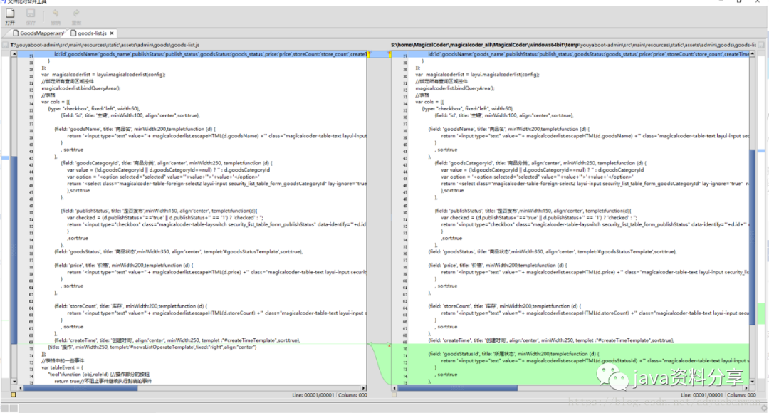Close the goods-list.js tab

pos(112,33)
